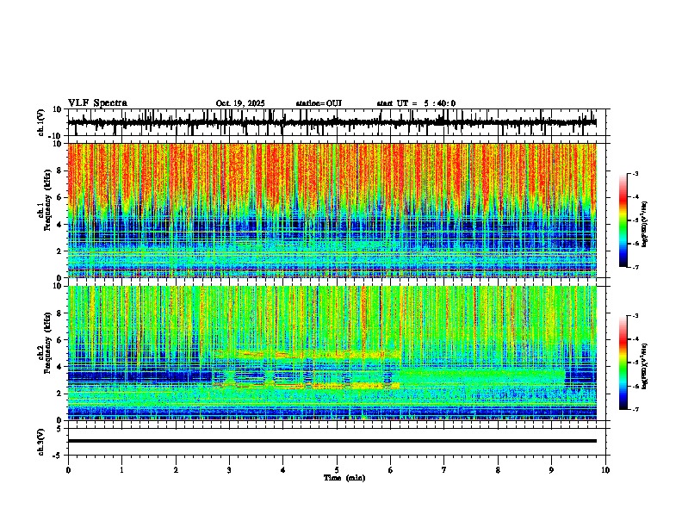Viewport: 682px width, 527px height.
Task: Click the "-3" tick on ch.1 colorbar
Action: tap(635, 174)
